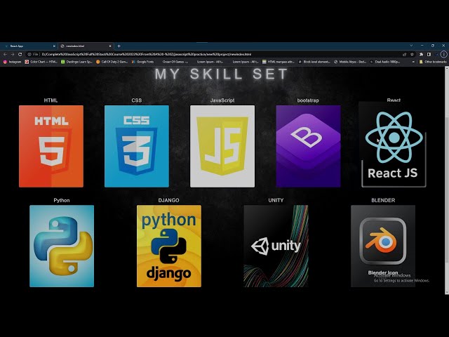Select the purple Bootstrap logo card

308,146
